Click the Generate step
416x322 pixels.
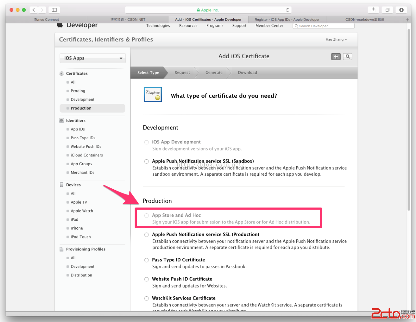(214, 73)
